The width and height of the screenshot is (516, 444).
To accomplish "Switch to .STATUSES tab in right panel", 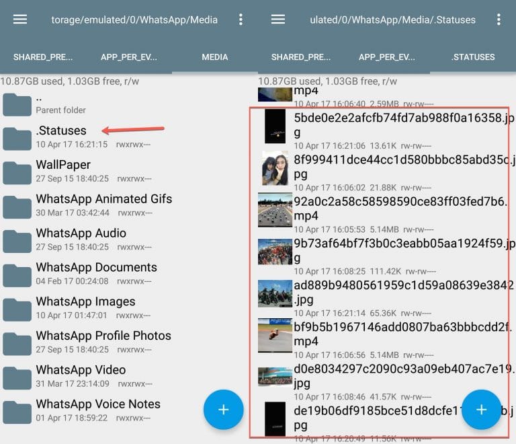I will [x=473, y=57].
